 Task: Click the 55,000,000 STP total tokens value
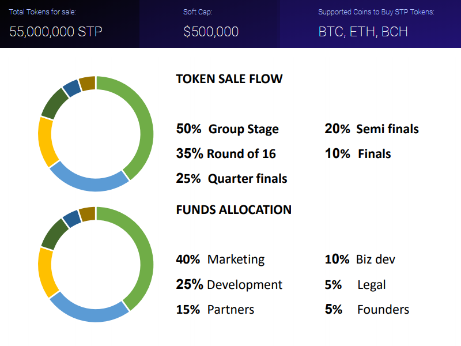(56, 31)
